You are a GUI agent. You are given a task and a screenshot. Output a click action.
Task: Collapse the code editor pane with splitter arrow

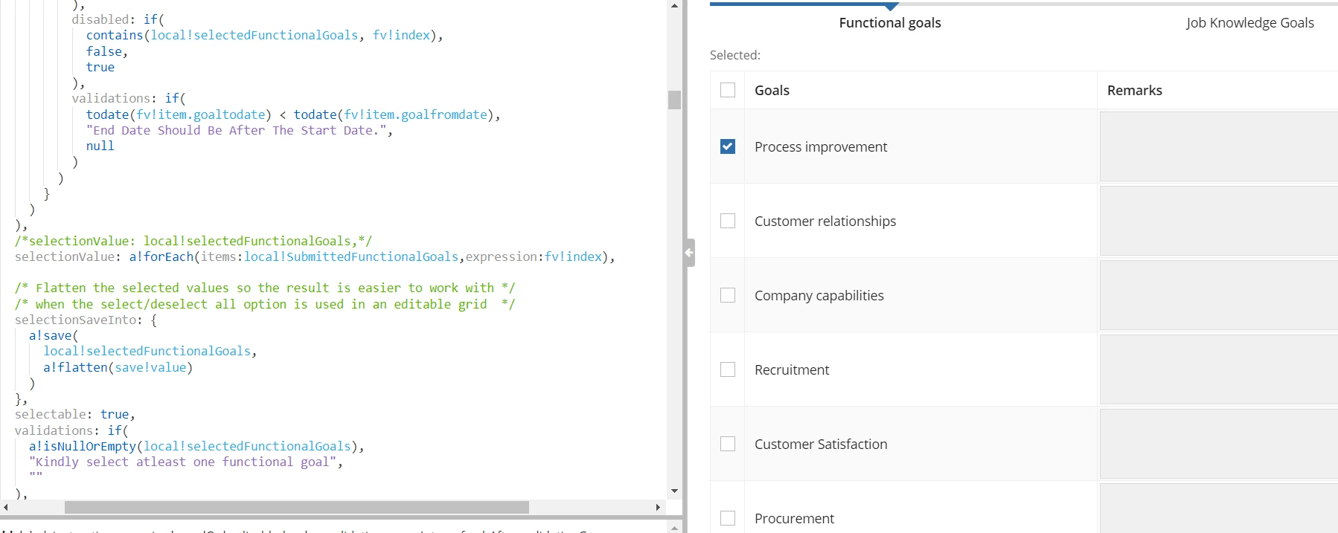(x=690, y=253)
